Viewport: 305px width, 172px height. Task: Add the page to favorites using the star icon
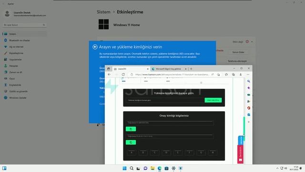(218, 75)
